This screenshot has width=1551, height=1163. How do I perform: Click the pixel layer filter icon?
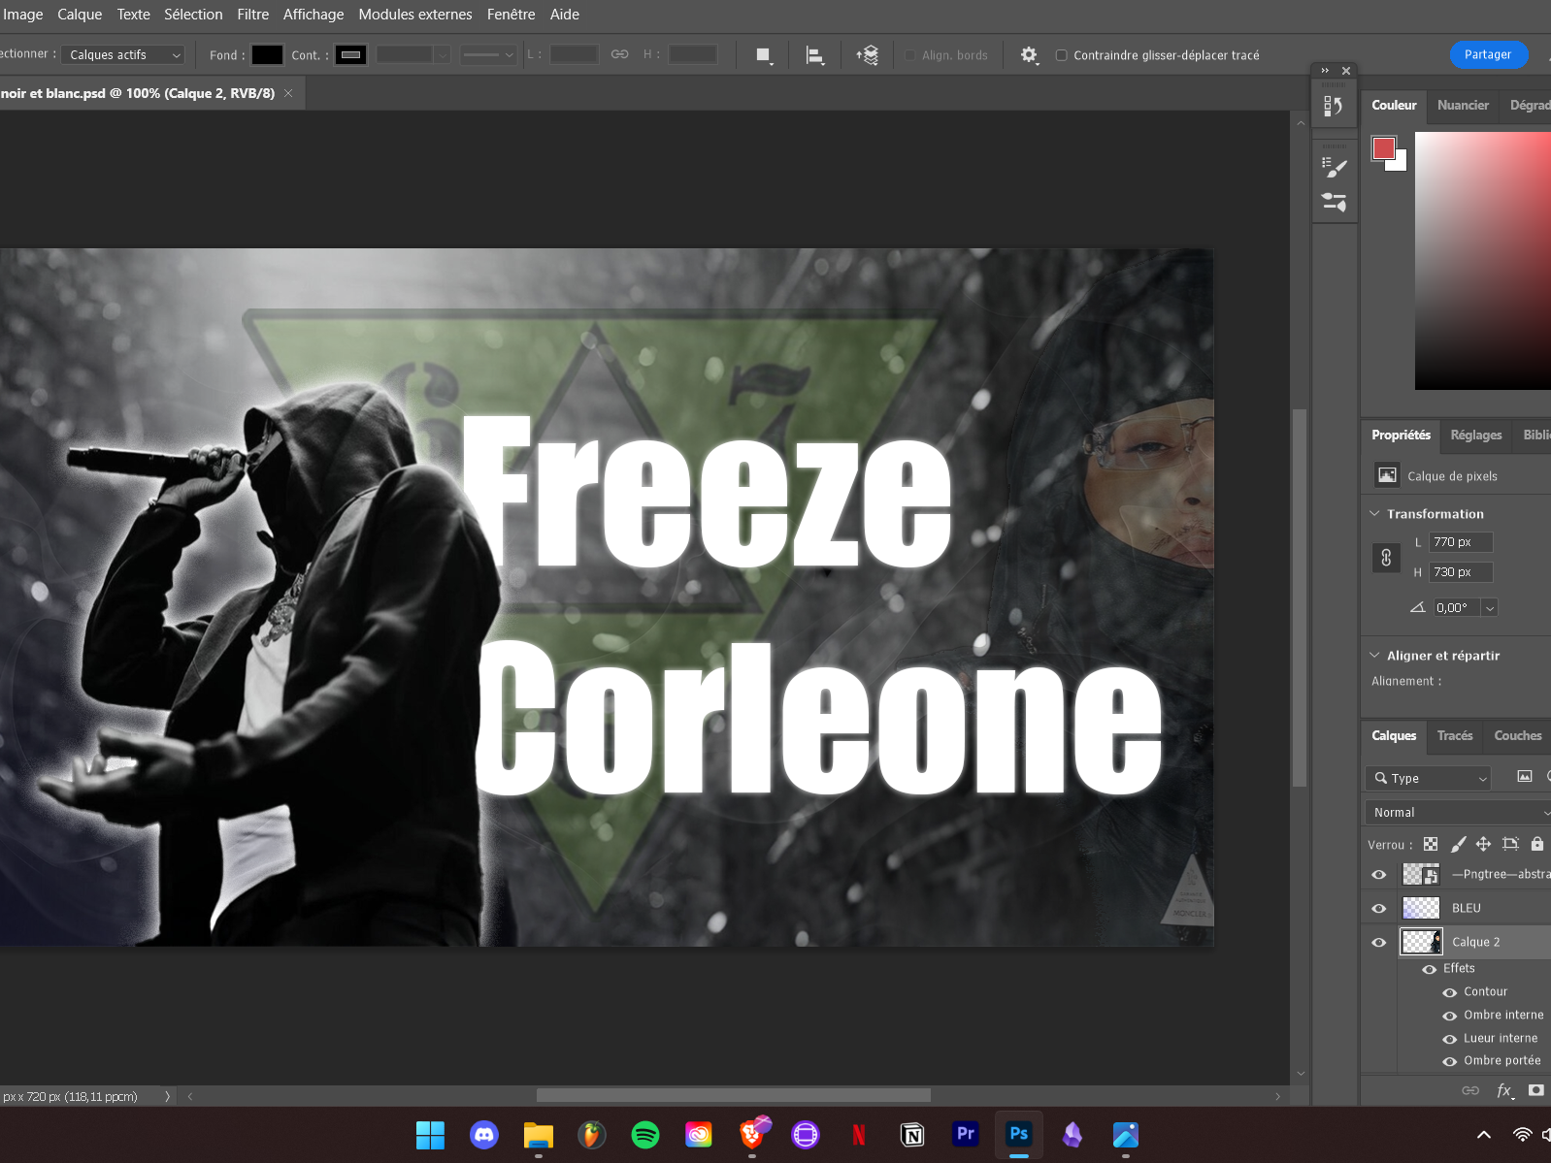(x=1525, y=777)
